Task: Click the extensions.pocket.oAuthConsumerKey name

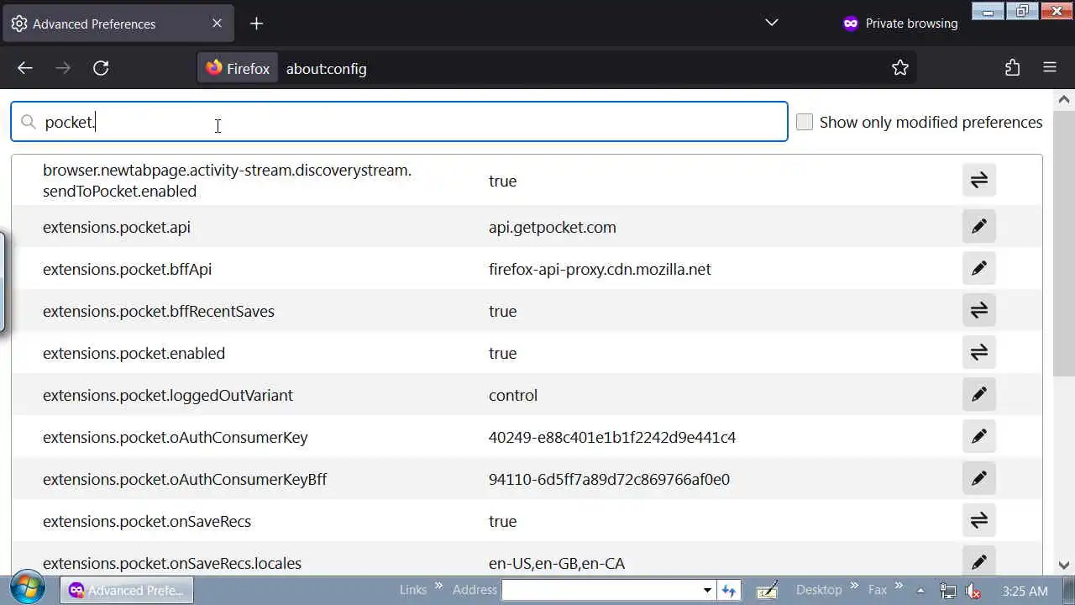Action: pyautogui.click(x=176, y=437)
